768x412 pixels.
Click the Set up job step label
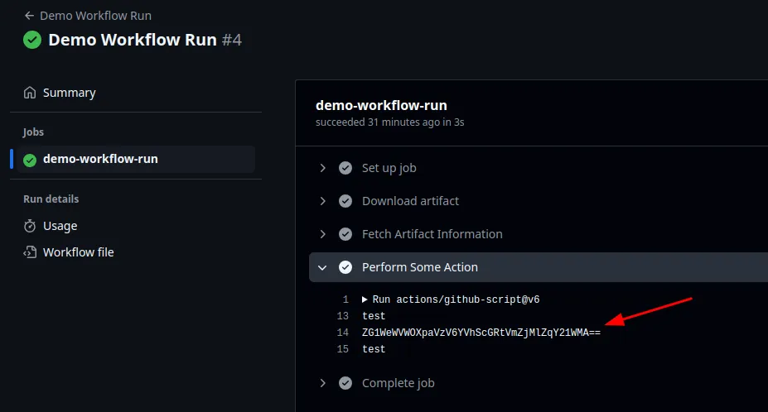389,168
